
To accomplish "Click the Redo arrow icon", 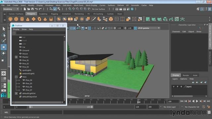I will click(x=40, y=9).
